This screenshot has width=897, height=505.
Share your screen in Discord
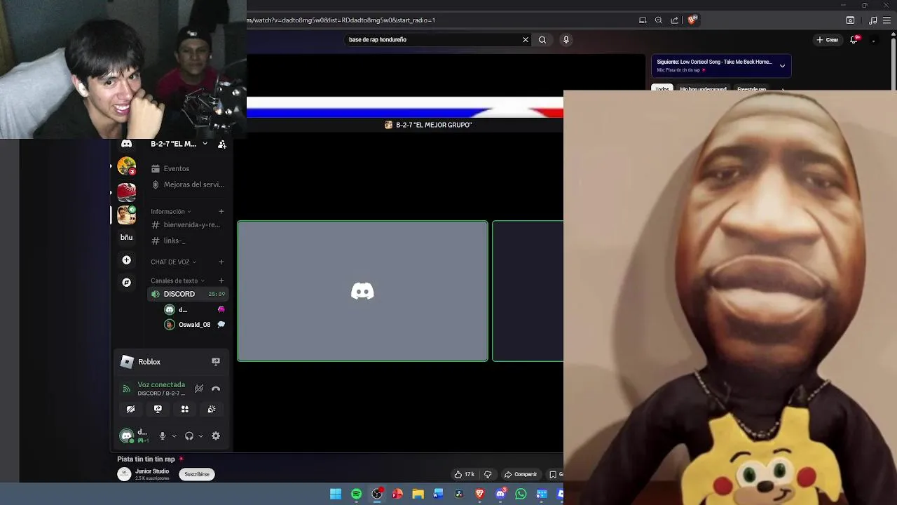[x=158, y=409]
